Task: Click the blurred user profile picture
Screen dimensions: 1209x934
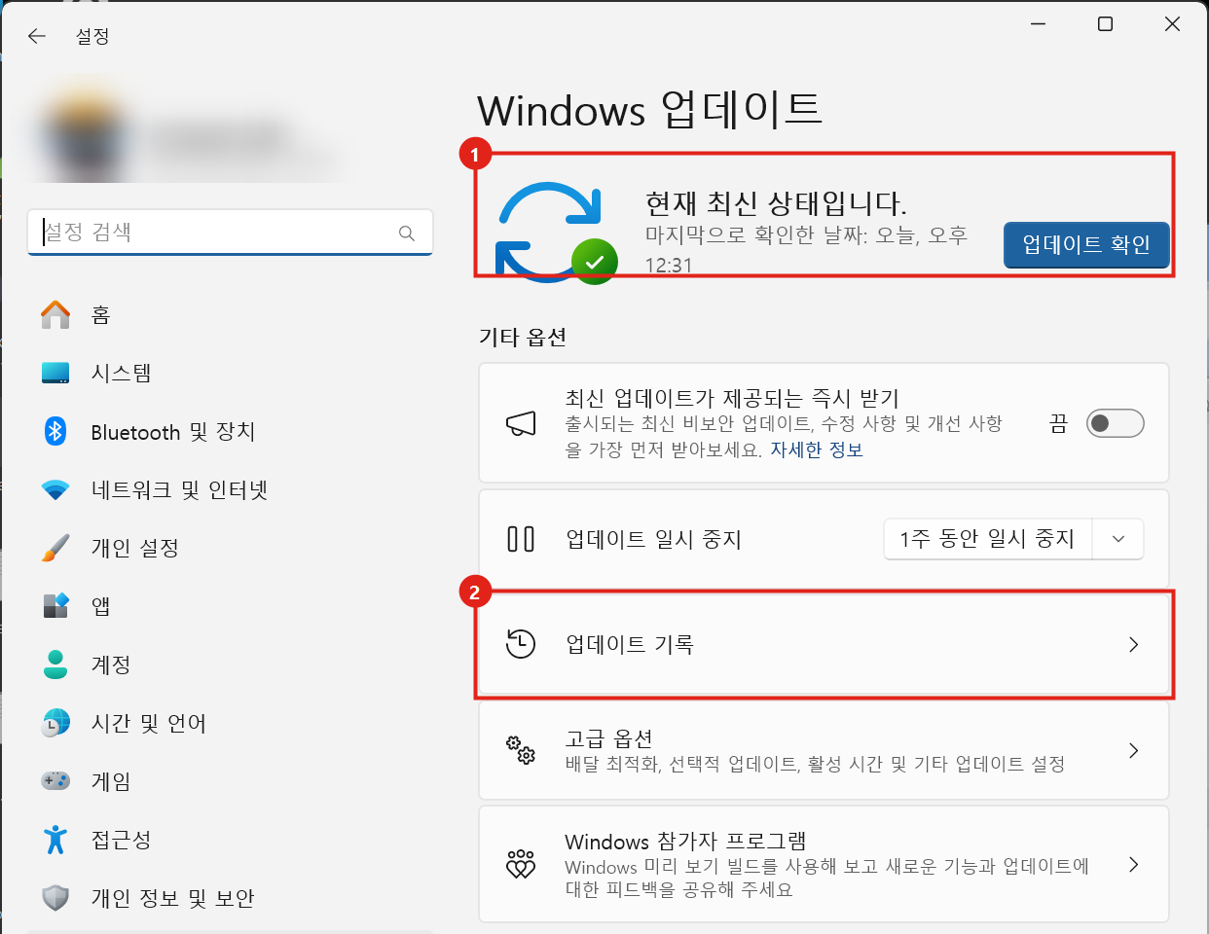Action: (86, 134)
